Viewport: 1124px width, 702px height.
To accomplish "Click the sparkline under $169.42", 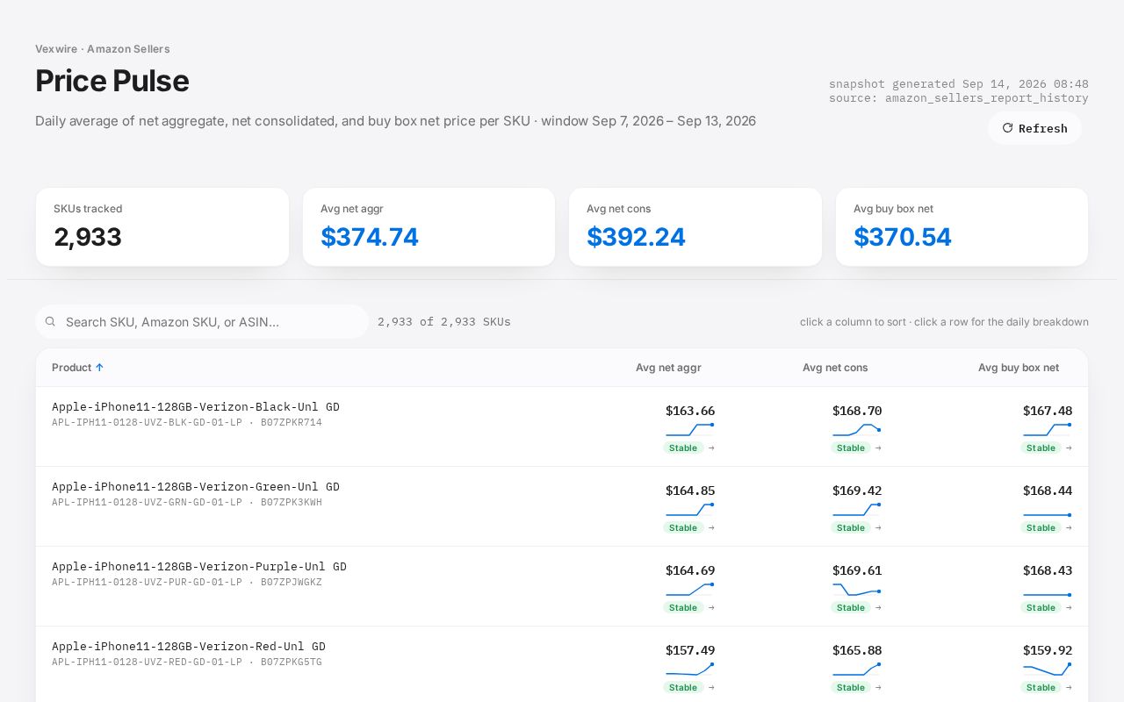I will 857,509.
